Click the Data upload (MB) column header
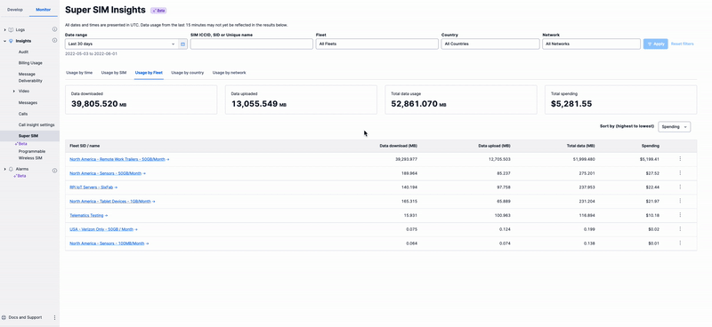The image size is (712, 327). [x=495, y=146]
